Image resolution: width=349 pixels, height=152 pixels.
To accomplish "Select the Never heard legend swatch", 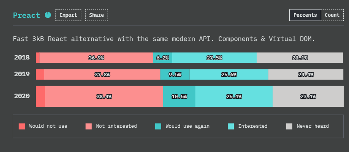I will click(x=289, y=126).
